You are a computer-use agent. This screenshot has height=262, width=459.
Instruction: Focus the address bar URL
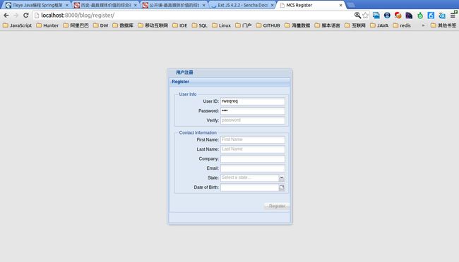(x=193, y=15)
